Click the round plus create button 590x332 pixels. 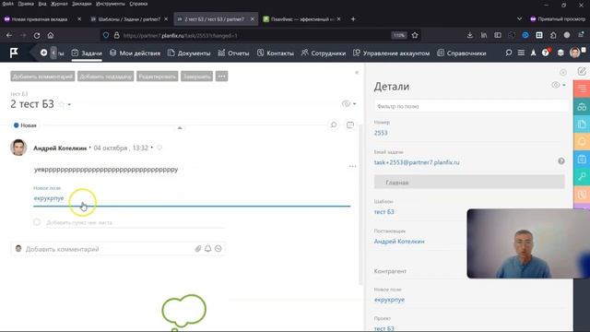43,53
